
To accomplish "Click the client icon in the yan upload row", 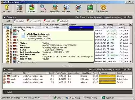I will coord(5,82).
